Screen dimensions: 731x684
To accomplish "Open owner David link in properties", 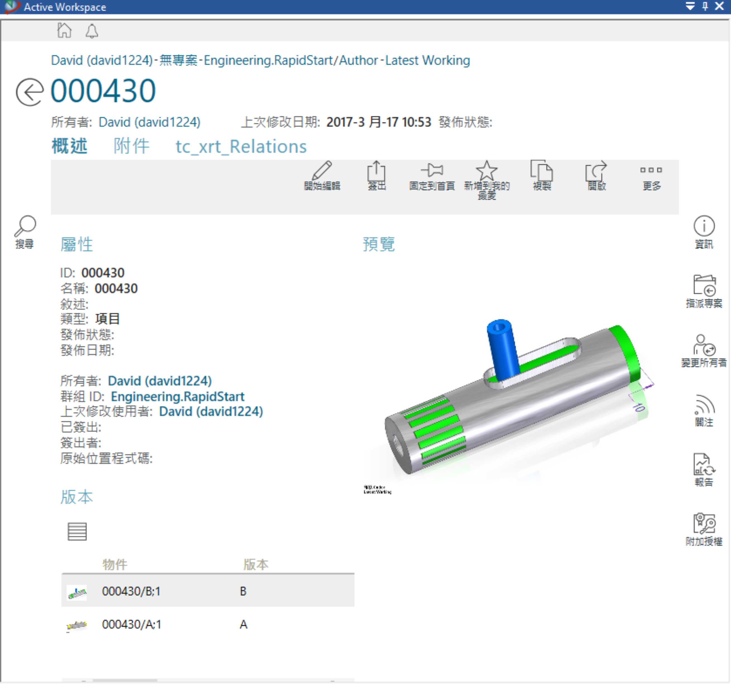I will coord(160,381).
